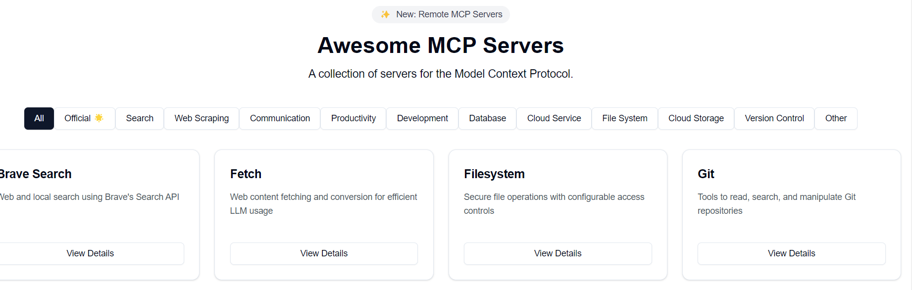Open View Details for Filesystem

[557, 253]
